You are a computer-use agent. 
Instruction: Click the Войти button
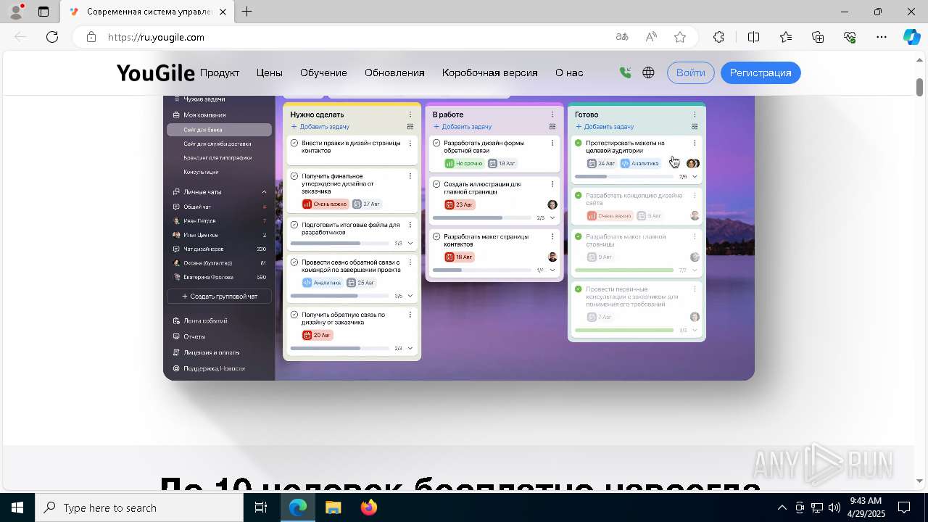[x=691, y=72]
